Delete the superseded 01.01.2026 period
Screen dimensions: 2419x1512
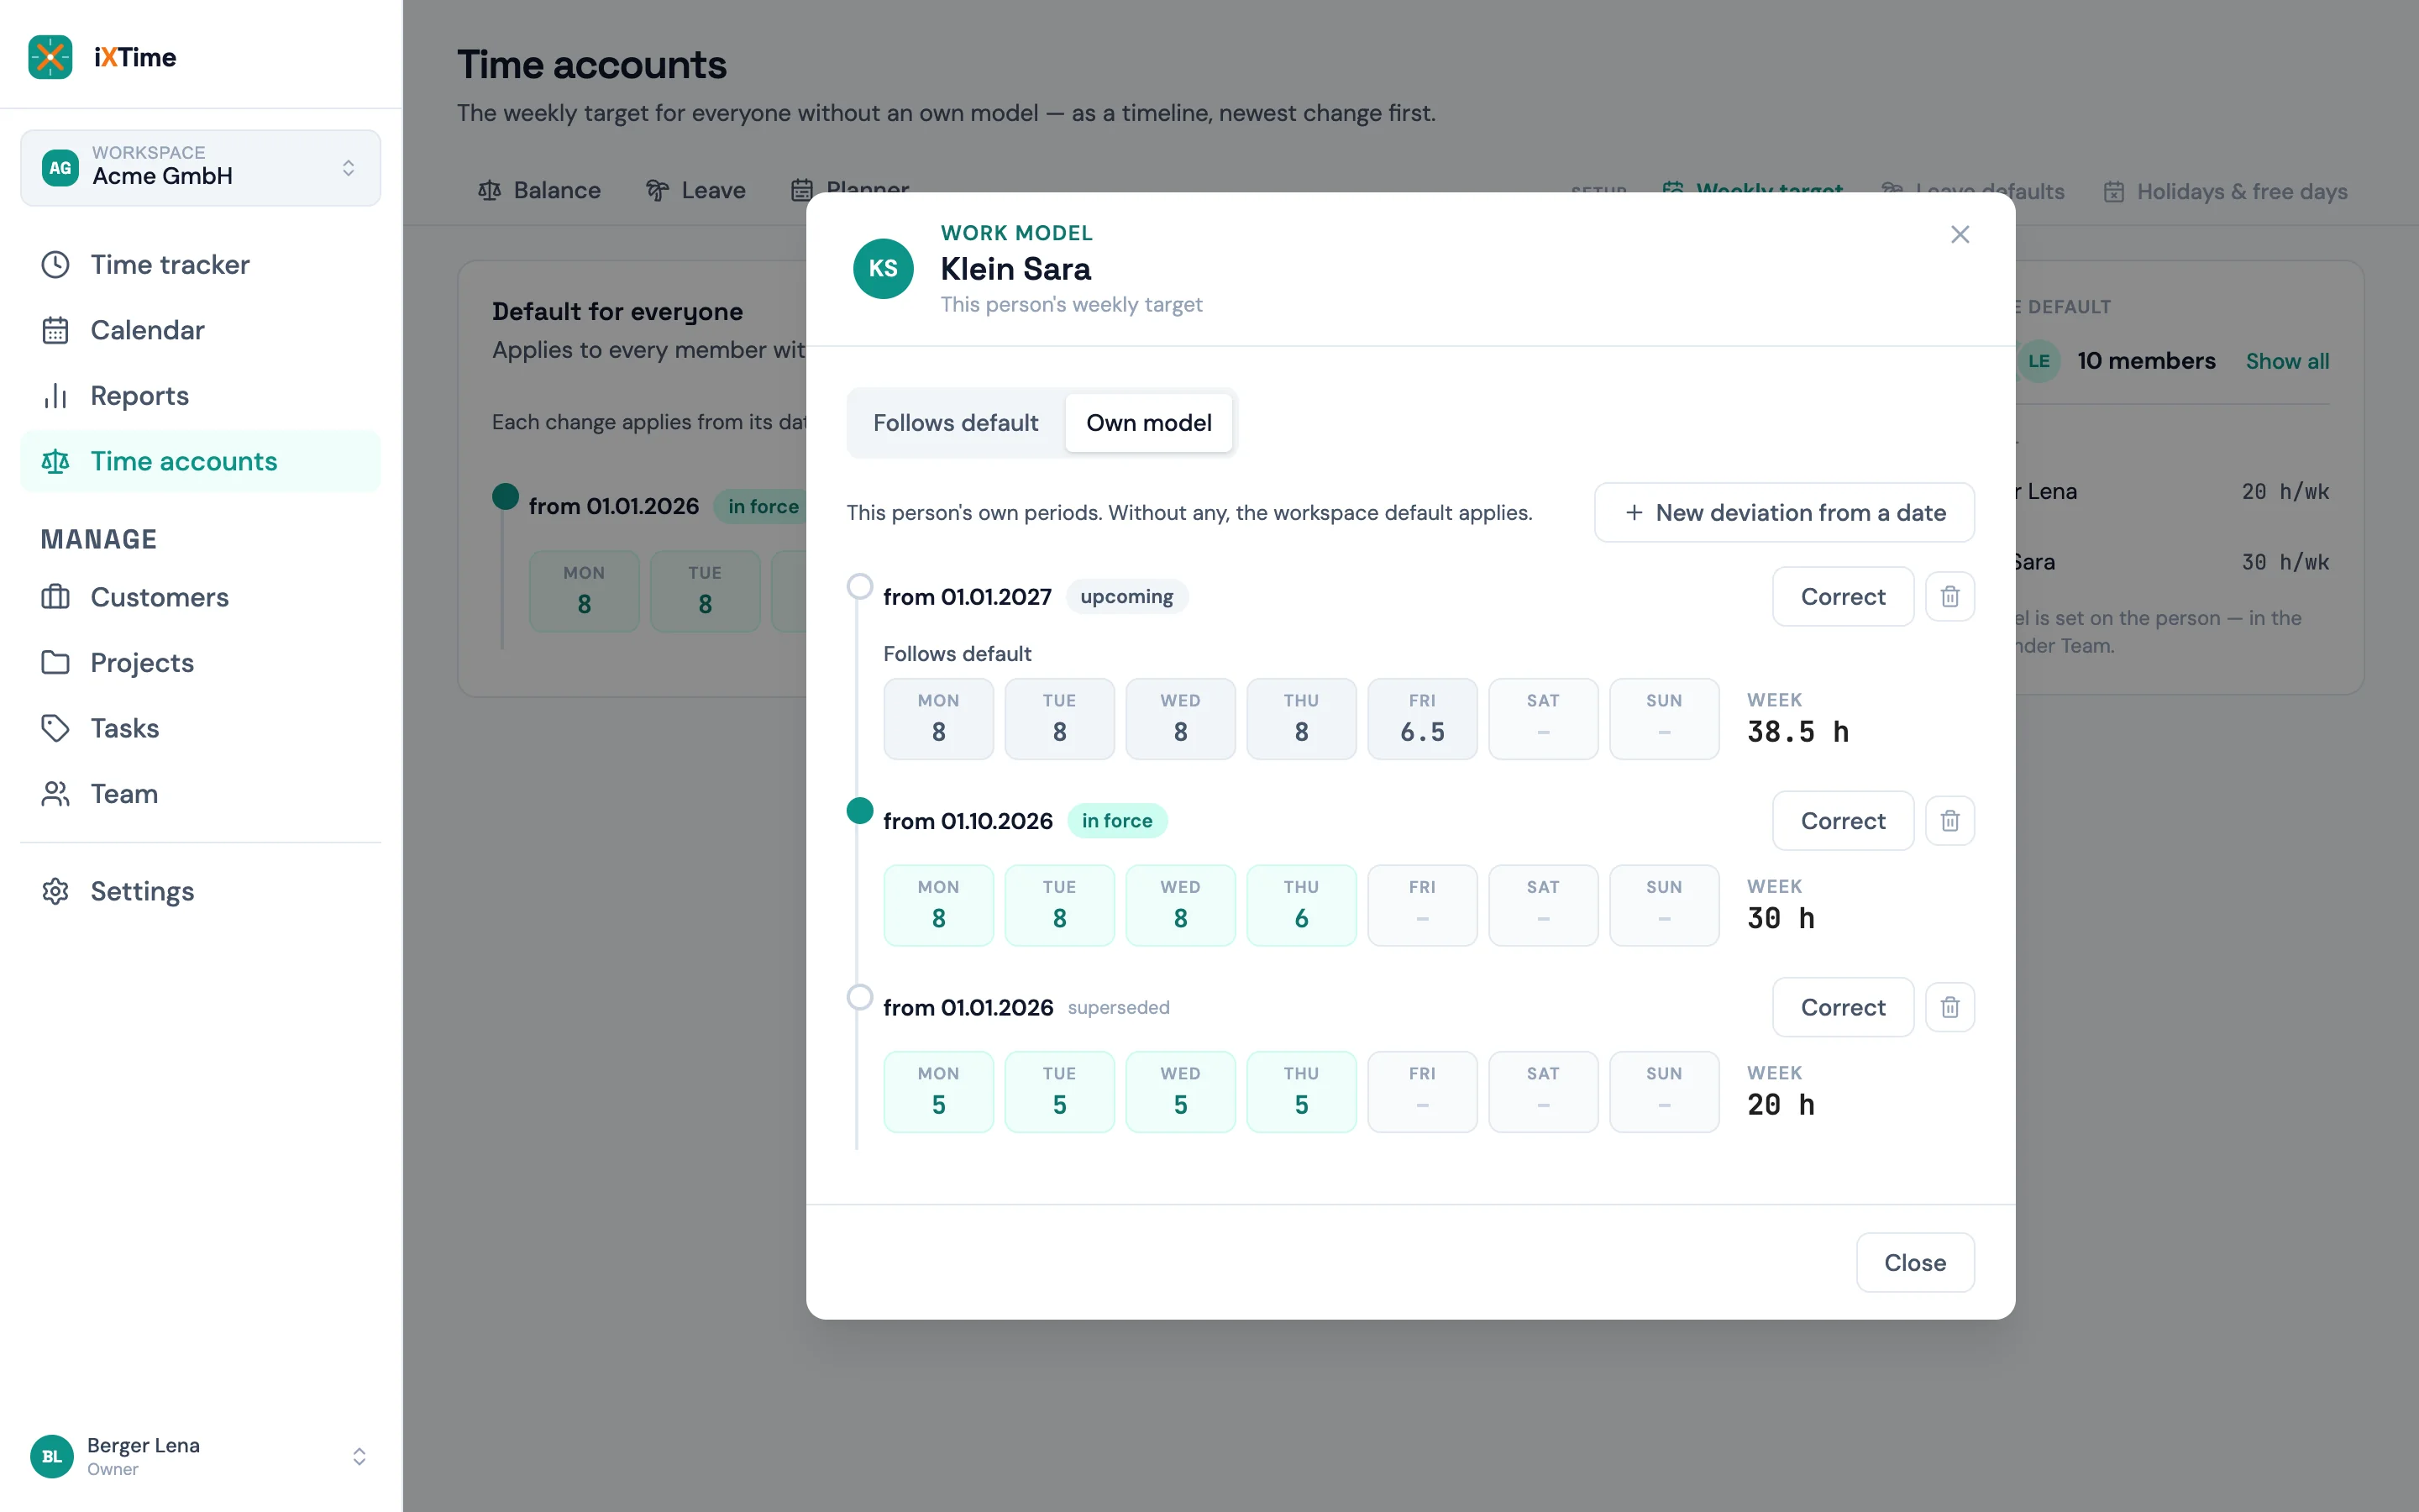(x=1949, y=1007)
